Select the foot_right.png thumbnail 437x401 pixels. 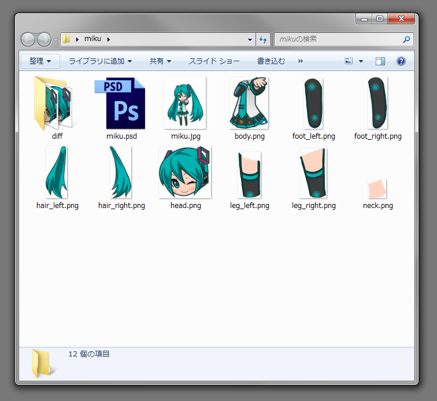(x=377, y=103)
